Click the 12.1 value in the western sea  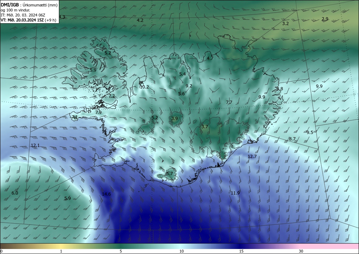35,145
